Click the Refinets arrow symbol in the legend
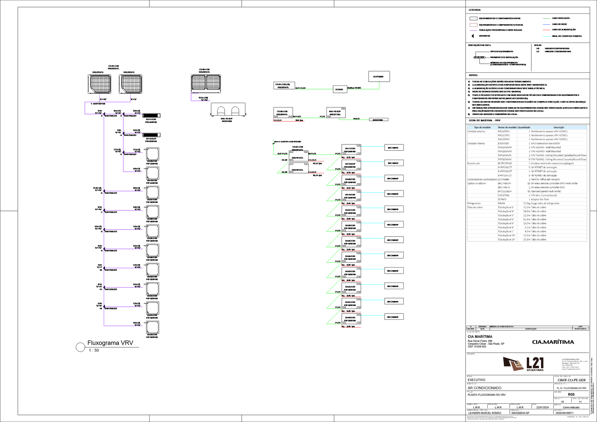 [x=473, y=36]
